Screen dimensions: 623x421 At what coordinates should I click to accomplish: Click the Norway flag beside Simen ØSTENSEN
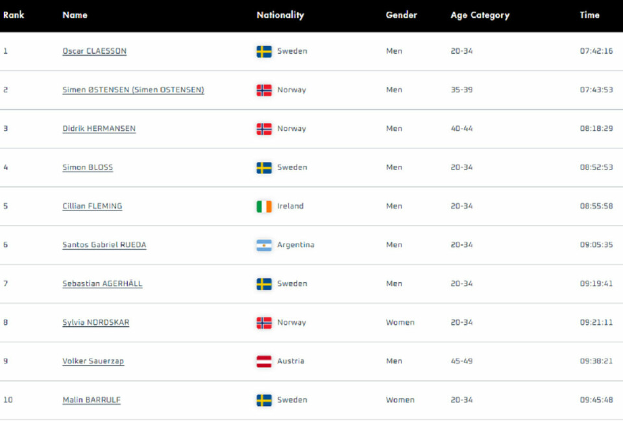tap(264, 90)
